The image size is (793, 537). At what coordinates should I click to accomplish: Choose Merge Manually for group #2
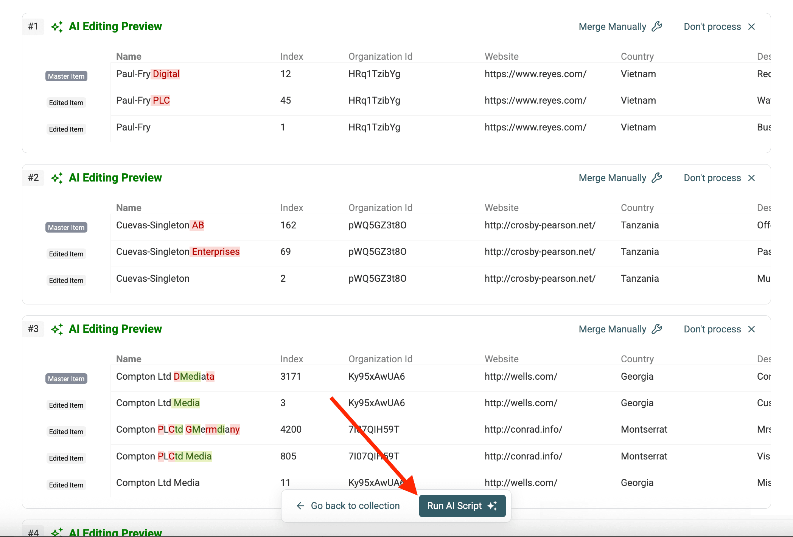pos(613,177)
